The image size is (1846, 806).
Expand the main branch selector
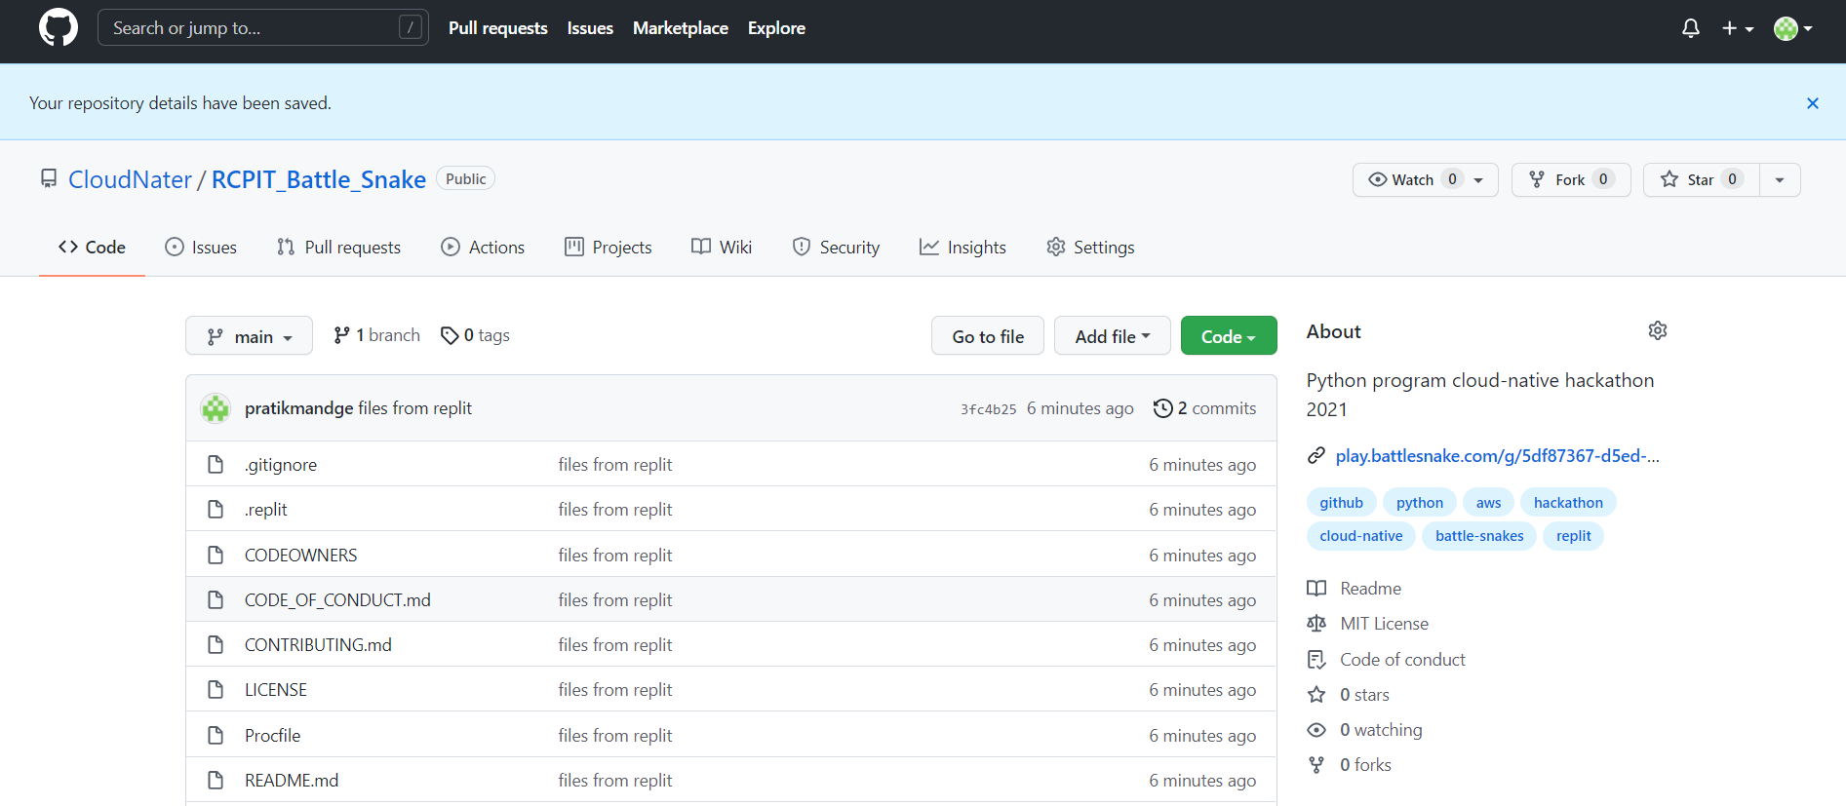(250, 336)
